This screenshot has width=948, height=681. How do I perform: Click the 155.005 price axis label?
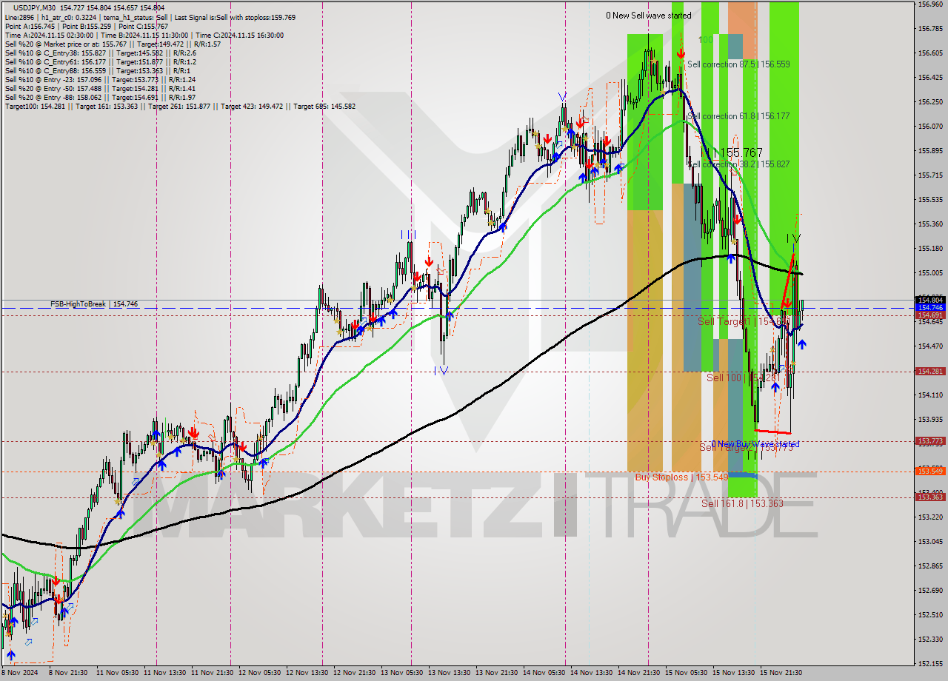coord(930,273)
